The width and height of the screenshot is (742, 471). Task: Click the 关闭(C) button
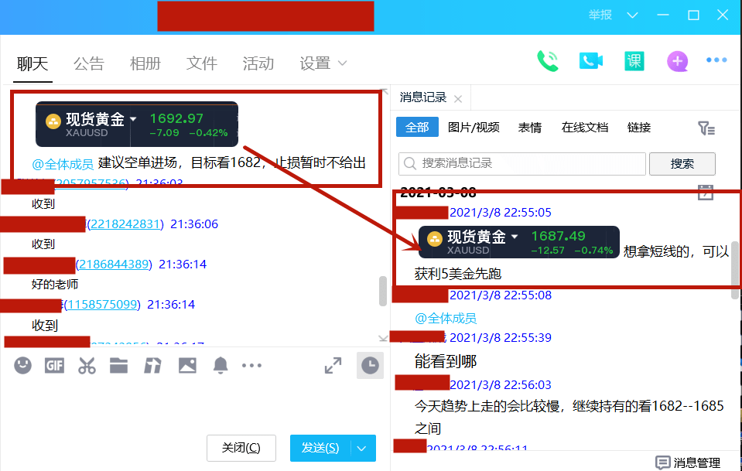(241, 448)
